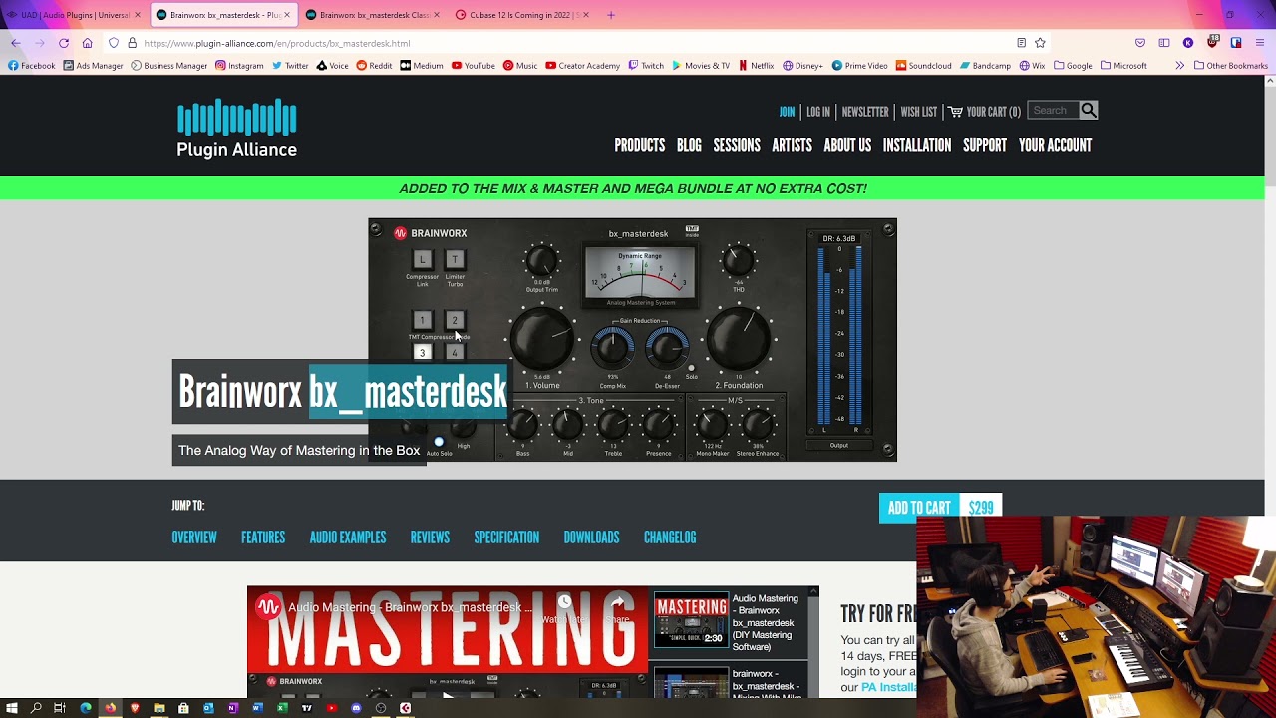Open a new browser tab with plus
Image resolution: width=1276 pixels, height=718 pixels.
(611, 15)
